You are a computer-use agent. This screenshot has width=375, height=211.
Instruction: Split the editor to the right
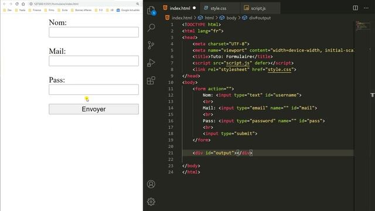click(x=356, y=8)
